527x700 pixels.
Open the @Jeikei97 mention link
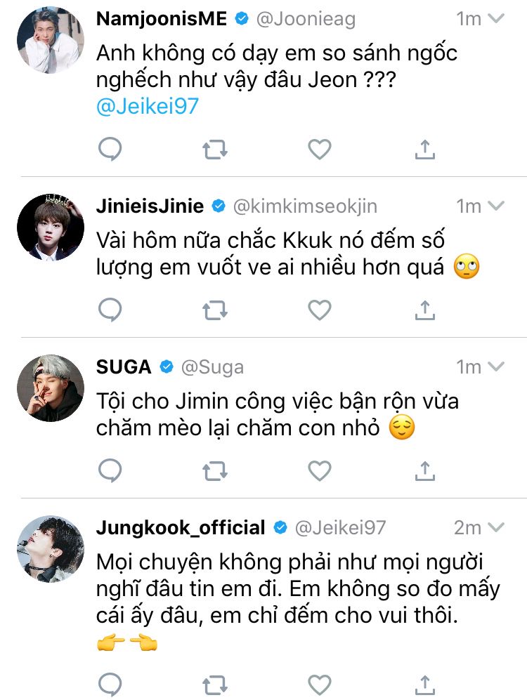coord(148,106)
